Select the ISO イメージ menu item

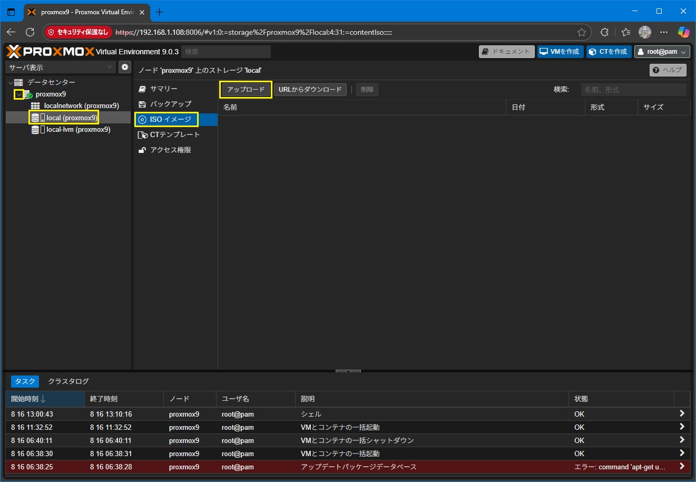click(x=175, y=120)
